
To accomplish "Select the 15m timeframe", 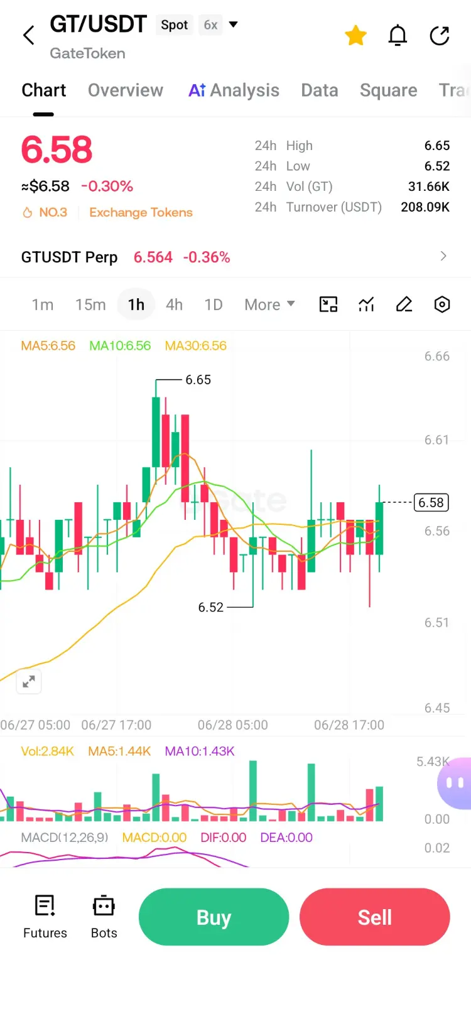I will pyautogui.click(x=90, y=305).
